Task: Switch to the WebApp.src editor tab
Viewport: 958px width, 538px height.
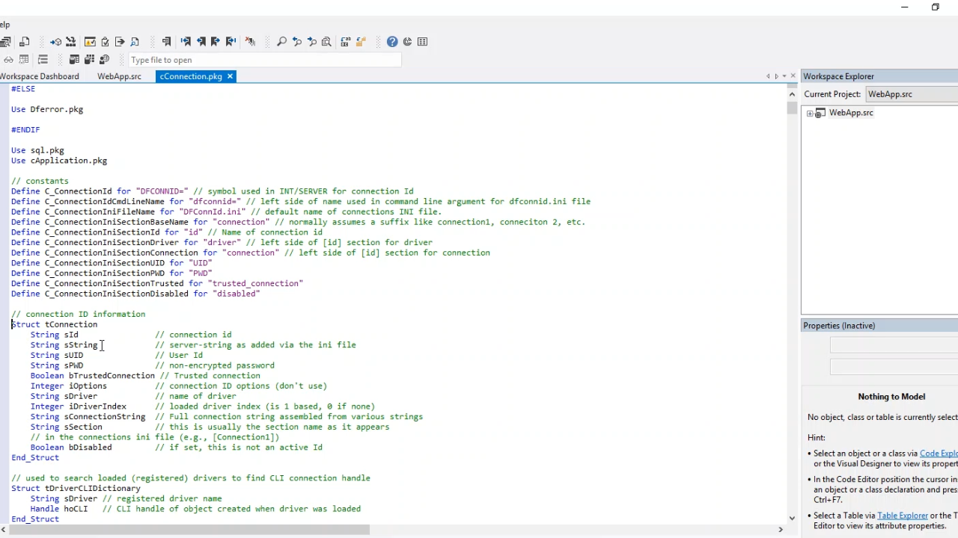Action: [119, 76]
